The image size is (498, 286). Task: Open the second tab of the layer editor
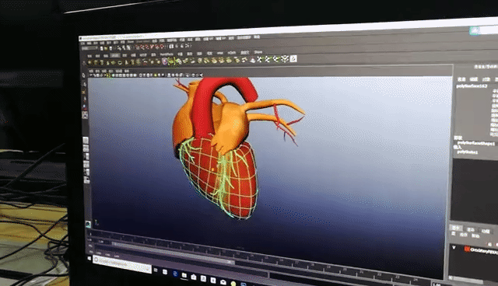click(x=471, y=230)
